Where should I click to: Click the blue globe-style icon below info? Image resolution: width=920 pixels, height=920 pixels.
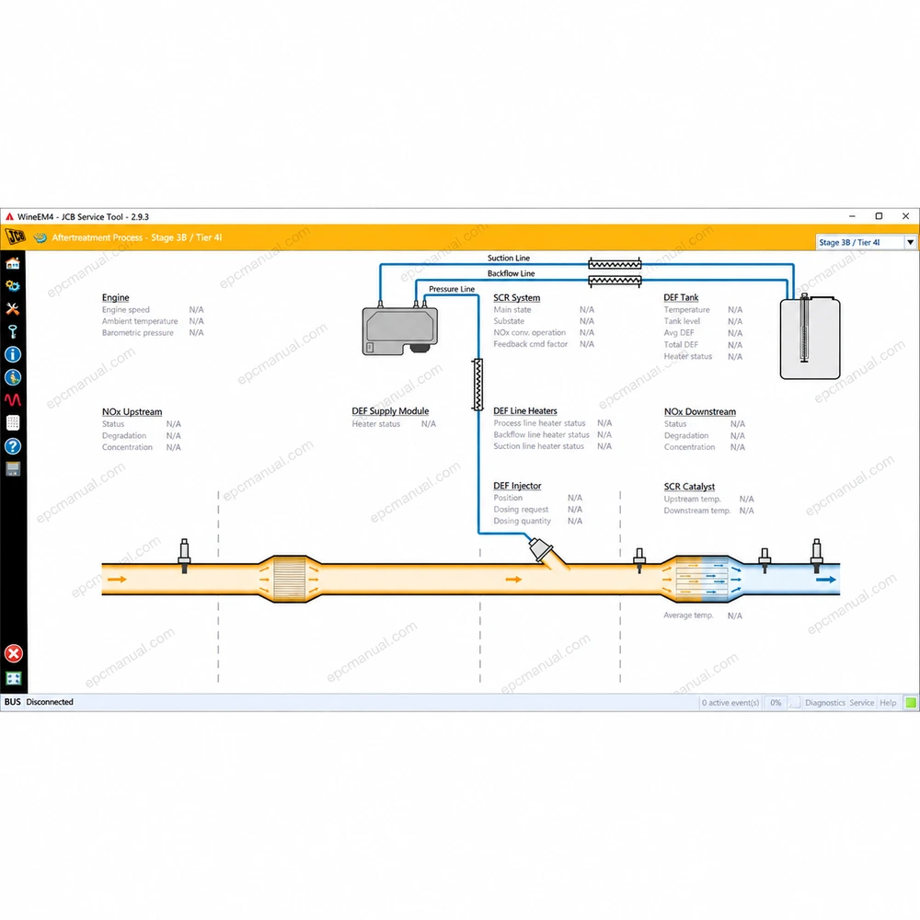[x=13, y=377]
